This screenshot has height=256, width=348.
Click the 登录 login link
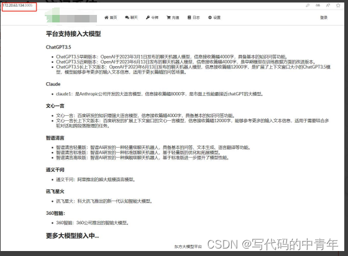[324, 17]
